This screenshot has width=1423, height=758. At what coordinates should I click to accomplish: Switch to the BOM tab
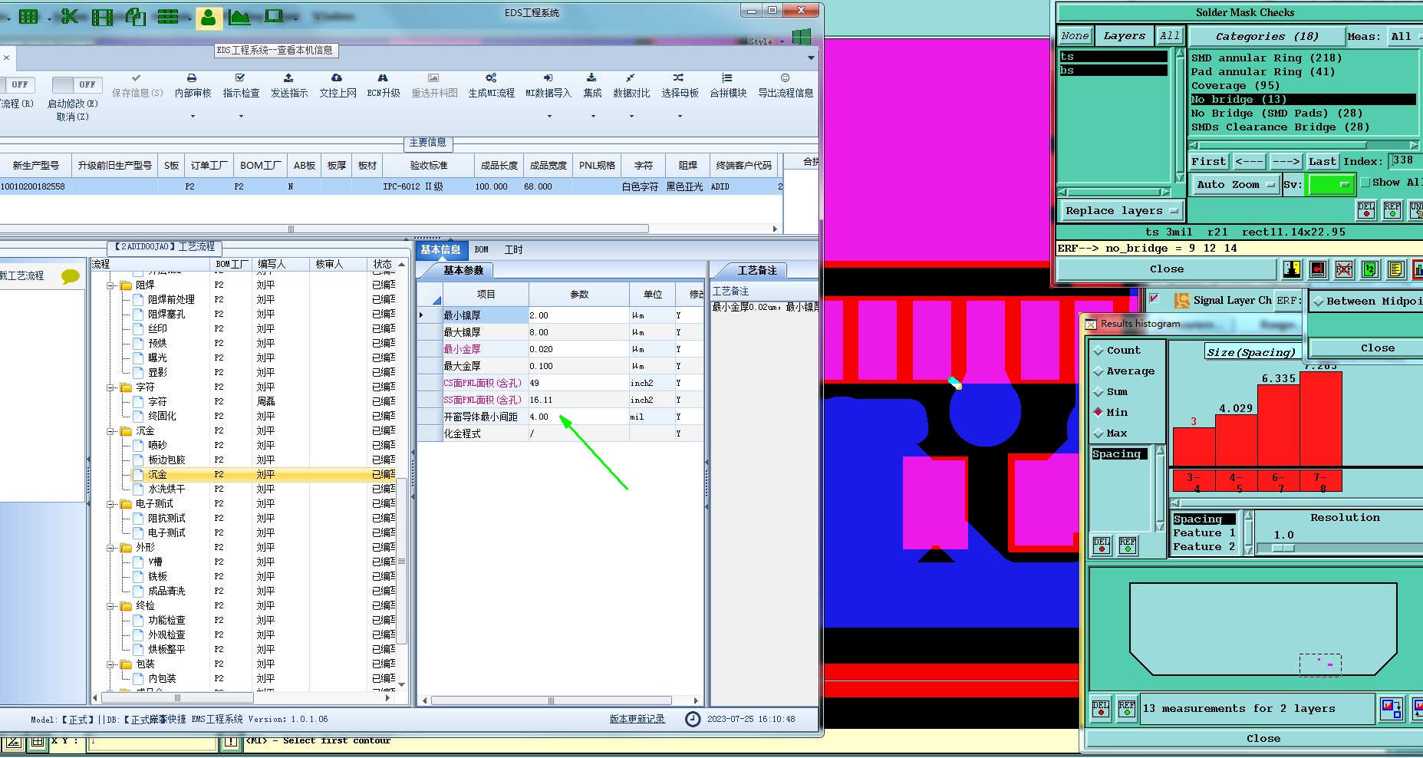pyautogui.click(x=482, y=250)
